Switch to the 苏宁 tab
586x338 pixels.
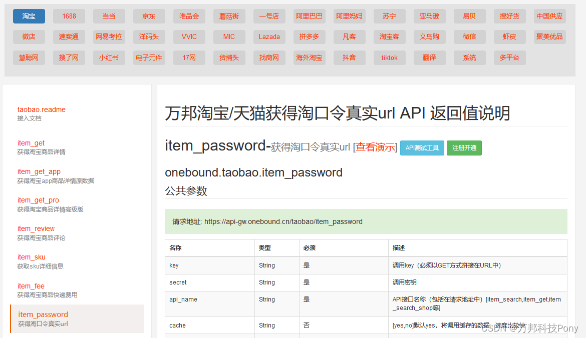[390, 16]
